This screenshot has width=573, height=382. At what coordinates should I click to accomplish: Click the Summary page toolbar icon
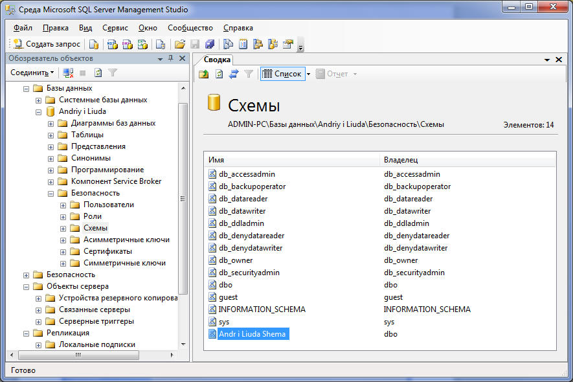coord(243,44)
